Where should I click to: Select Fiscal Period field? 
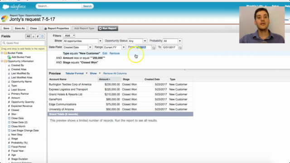pos(18,147)
